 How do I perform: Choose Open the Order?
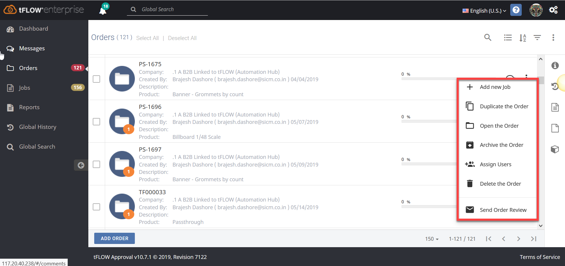(498, 126)
